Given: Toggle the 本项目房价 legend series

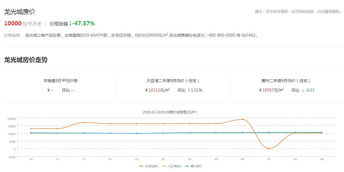Looking at the screenshot, I should tap(149, 166).
